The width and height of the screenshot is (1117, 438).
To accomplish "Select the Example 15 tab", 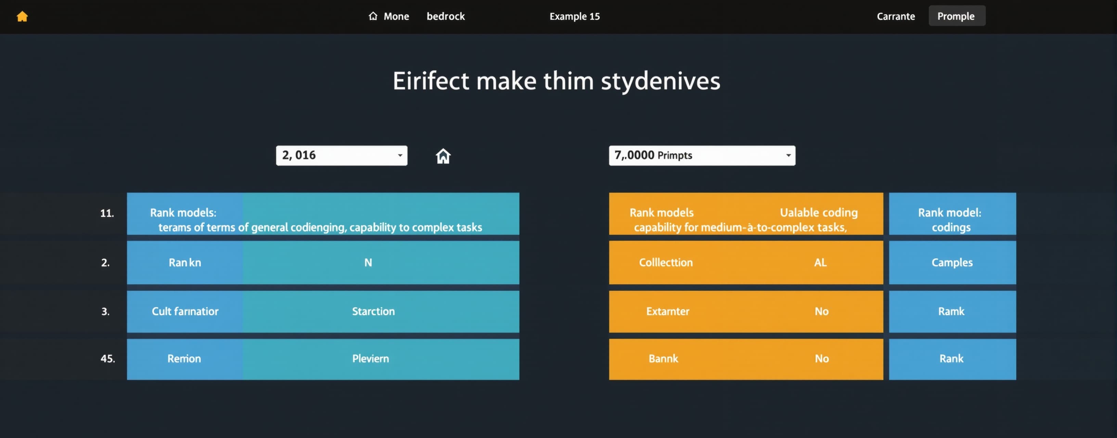I will pos(575,16).
